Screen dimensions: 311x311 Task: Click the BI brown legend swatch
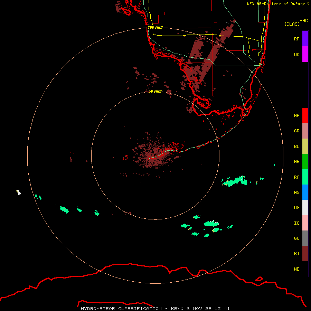[x=305, y=254]
